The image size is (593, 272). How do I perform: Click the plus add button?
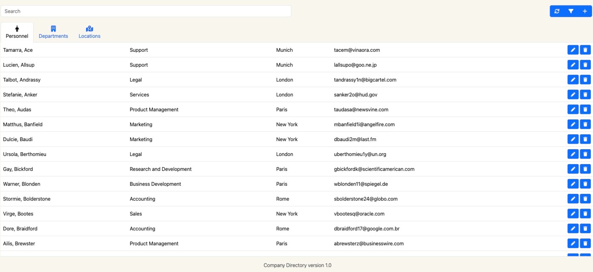[584, 11]
